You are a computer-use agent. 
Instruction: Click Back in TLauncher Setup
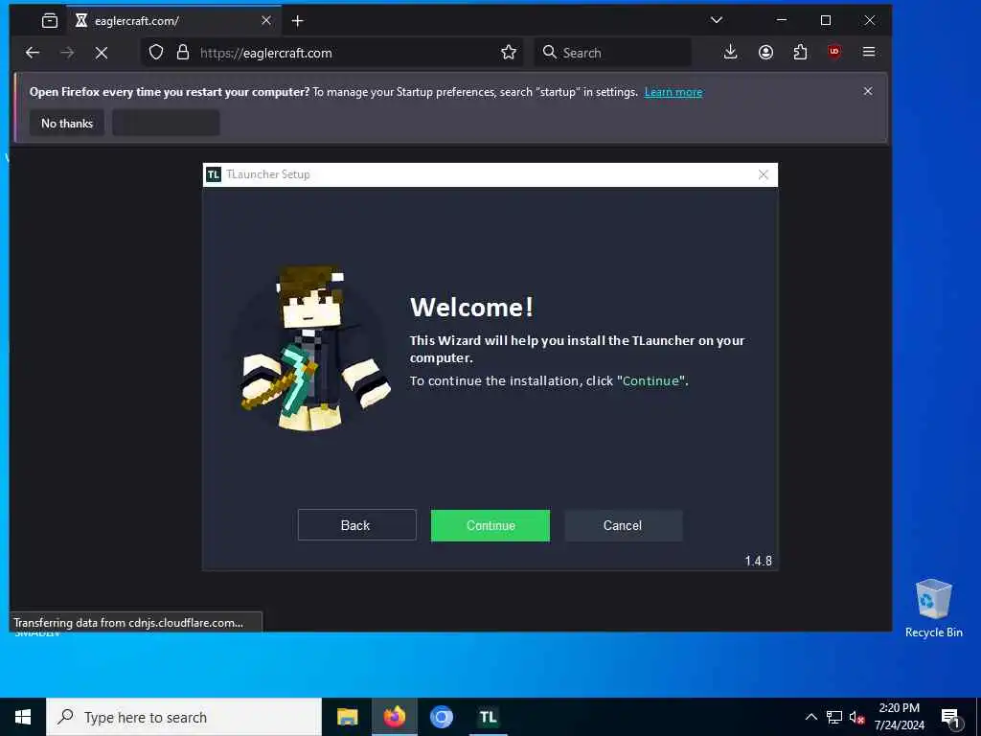(x=356, y=525)
